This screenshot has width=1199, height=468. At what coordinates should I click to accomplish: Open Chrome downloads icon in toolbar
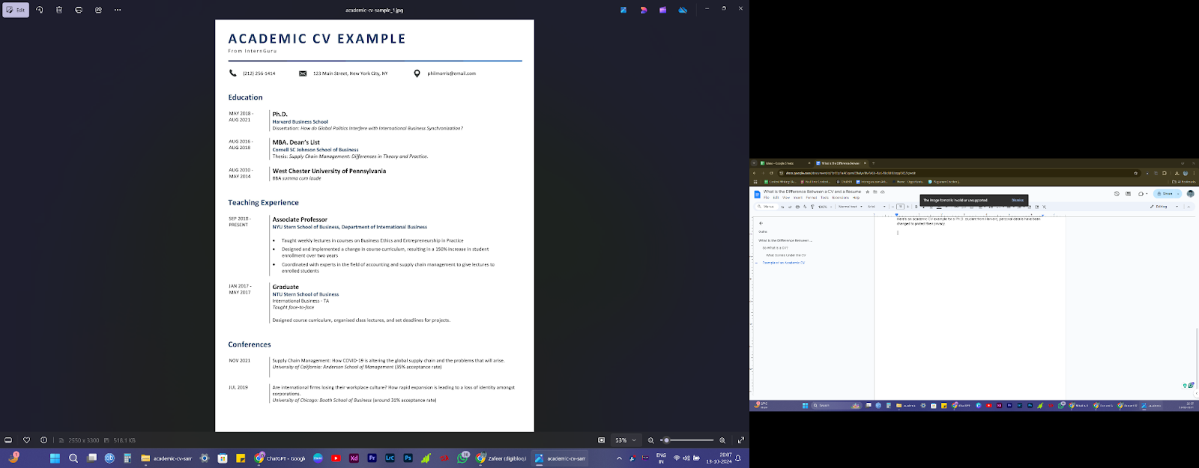click(1177, 173)
